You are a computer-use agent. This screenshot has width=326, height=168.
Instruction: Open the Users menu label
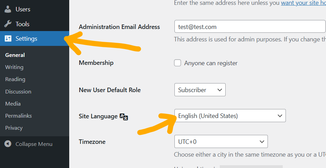[23, 9]
